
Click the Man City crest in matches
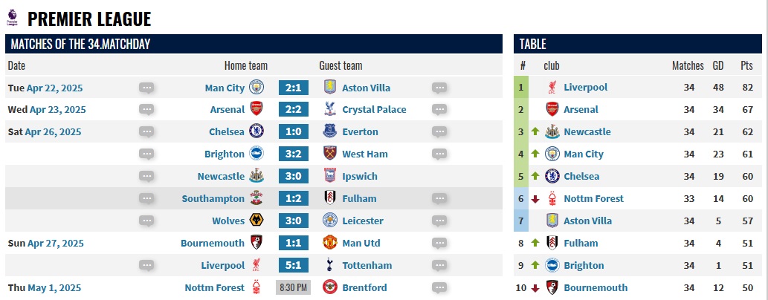click(x=256, y=88)
